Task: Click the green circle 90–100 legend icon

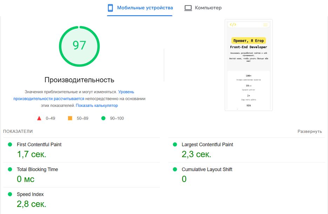Action: point(103,118)
